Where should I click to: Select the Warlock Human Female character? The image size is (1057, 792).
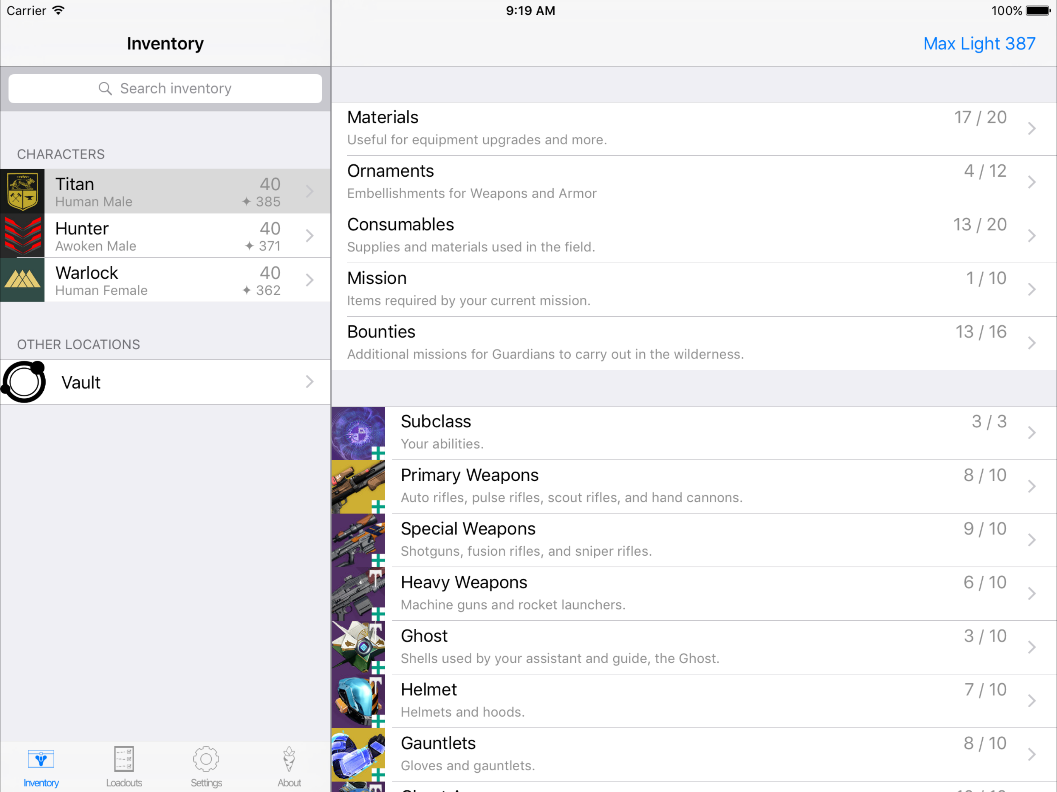(165, 280)
